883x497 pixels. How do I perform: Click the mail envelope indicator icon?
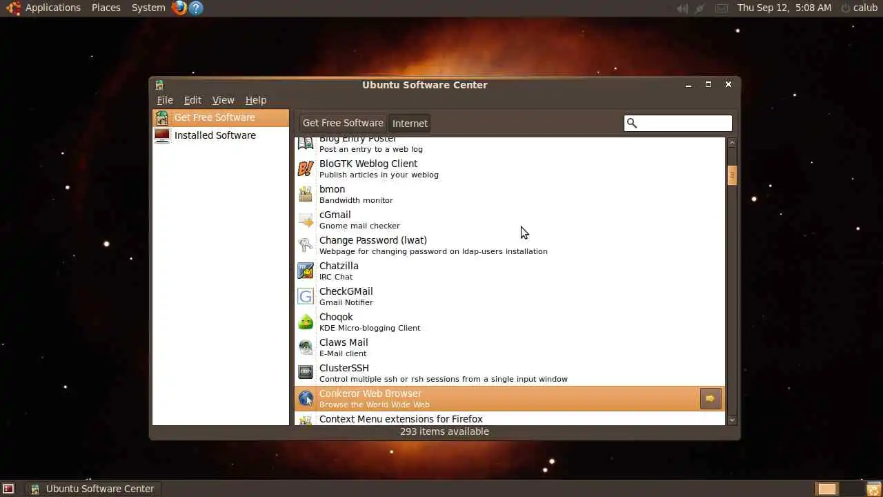[x=722, y=8]
